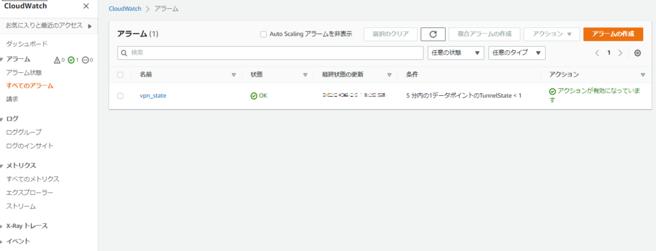Click the アラーム breadcrumb text
The height and width of the screenshot is (251, 656).
point(166,9)
